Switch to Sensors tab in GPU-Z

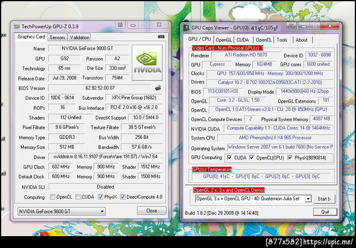coord(57,37)
